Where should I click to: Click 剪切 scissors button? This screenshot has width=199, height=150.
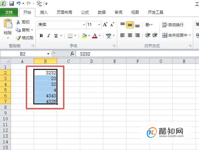tap(23, 22)
